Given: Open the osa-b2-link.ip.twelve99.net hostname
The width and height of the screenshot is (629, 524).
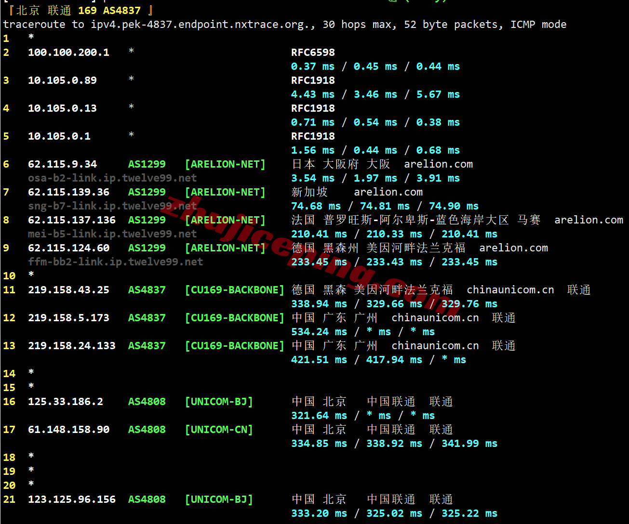Looking at the screenshot, I should [112, 178].
